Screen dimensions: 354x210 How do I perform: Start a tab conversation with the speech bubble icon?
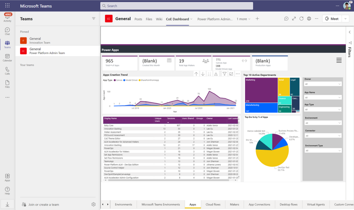coord(286,18)
